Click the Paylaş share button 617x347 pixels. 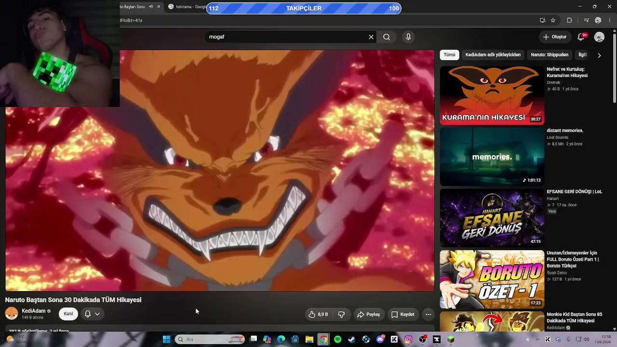[368, 314]
